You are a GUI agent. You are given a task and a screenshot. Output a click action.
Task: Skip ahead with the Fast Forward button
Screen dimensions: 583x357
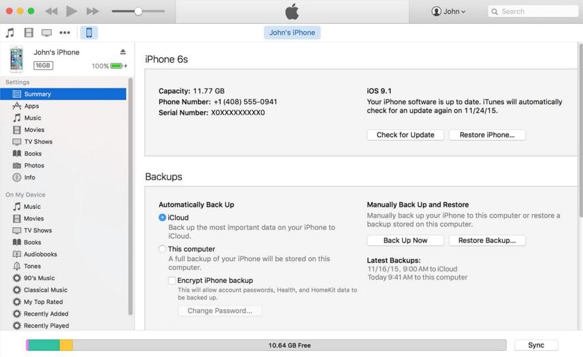click(x=93, y=11)
